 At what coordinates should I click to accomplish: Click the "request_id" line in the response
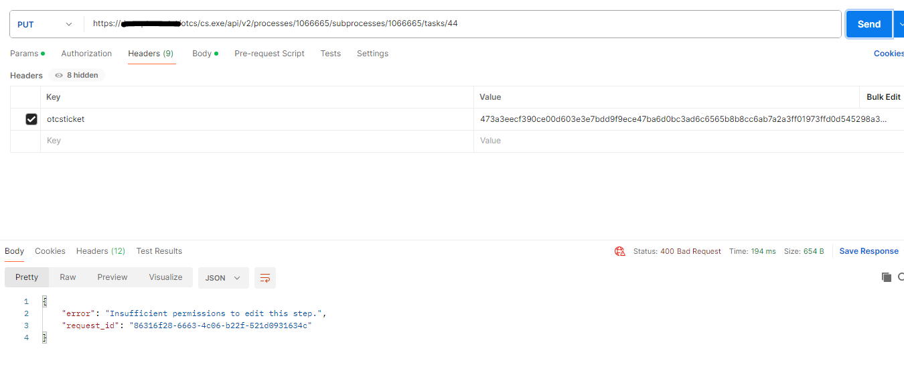(187, 325)
